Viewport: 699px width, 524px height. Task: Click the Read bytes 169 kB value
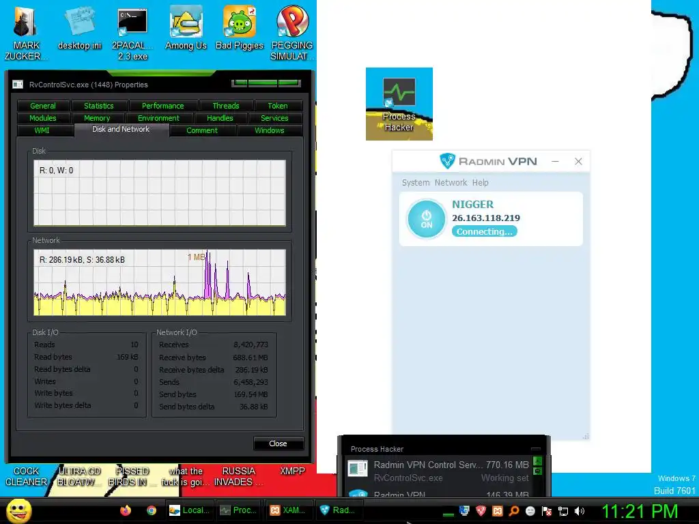128,357
